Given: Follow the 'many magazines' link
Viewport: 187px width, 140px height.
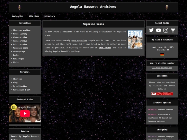Looking at the screenshot, I should pyautogui.click(x=79, y=40).
